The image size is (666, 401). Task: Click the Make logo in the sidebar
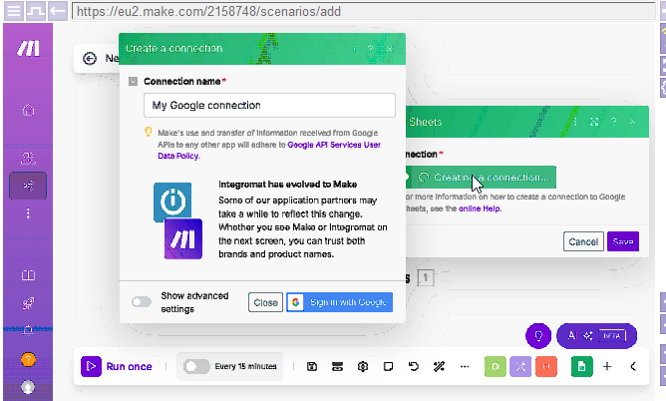[x=28, y=50]
